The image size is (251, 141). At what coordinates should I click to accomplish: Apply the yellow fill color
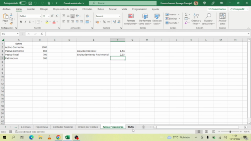(47, 22)
